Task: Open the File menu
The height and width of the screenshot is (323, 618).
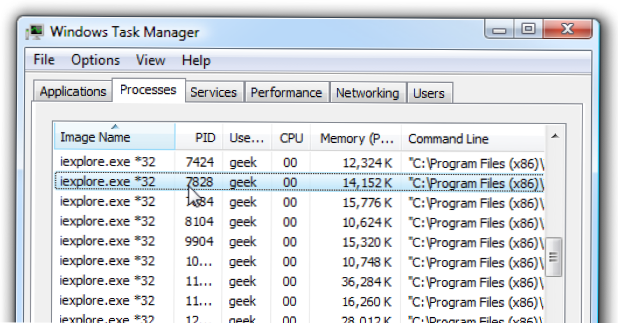Action: [44, 60]
